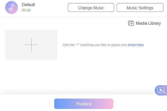This screenshot has height=111, width=167.
Task: Click the plus icon to upload files
Action: click(x=31, y=45)
